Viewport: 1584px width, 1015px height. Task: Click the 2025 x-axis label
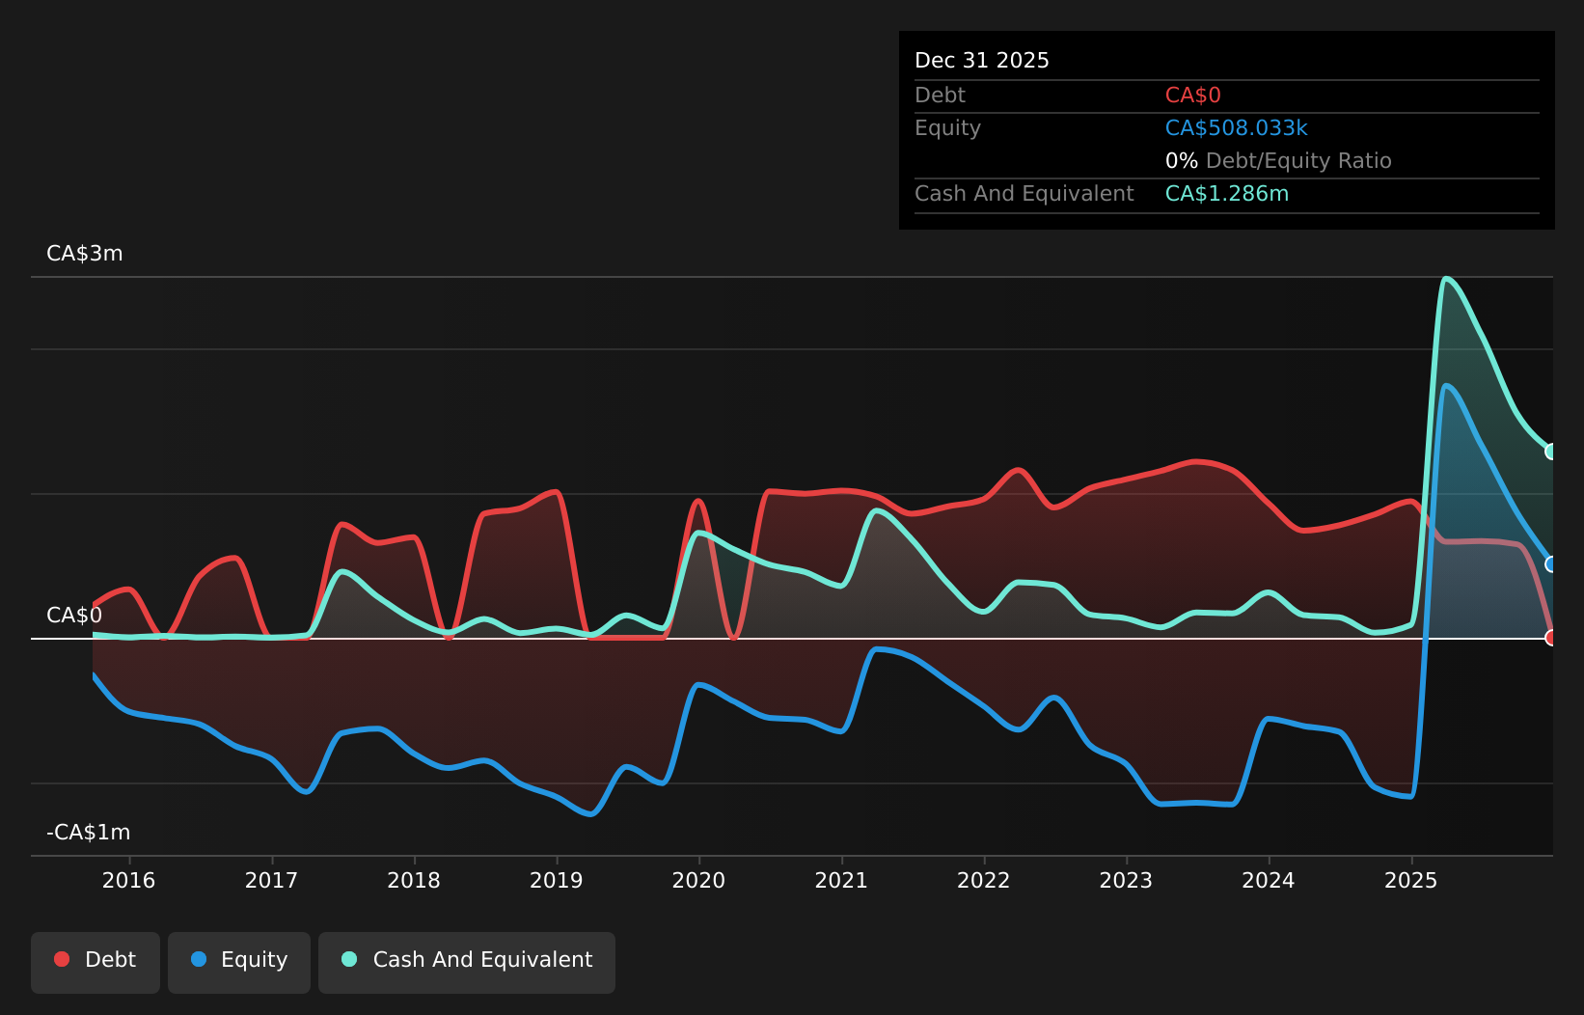(1410, 880)
